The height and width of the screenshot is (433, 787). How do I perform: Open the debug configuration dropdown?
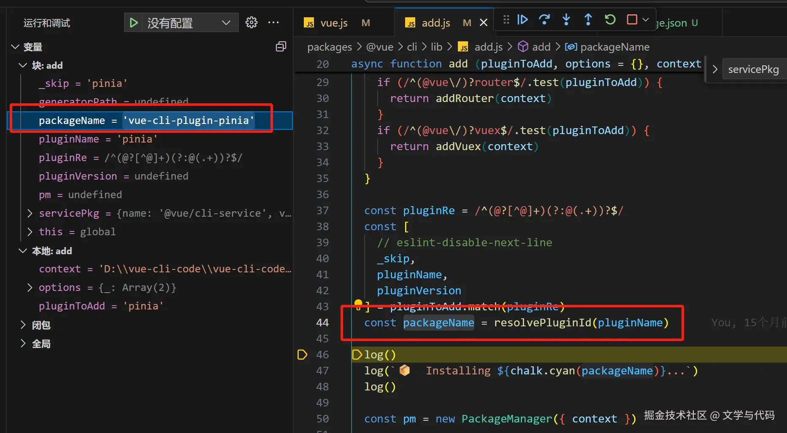coord(226,23)
